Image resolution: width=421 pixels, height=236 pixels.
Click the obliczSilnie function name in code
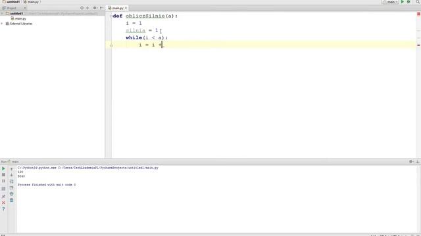145,16
